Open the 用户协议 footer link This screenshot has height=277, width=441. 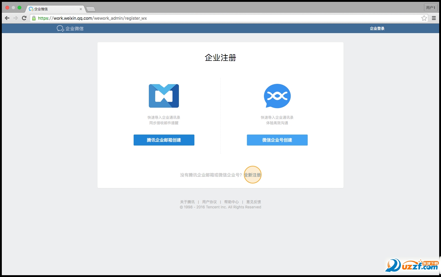pyautogui.click(x=210, y=202)
